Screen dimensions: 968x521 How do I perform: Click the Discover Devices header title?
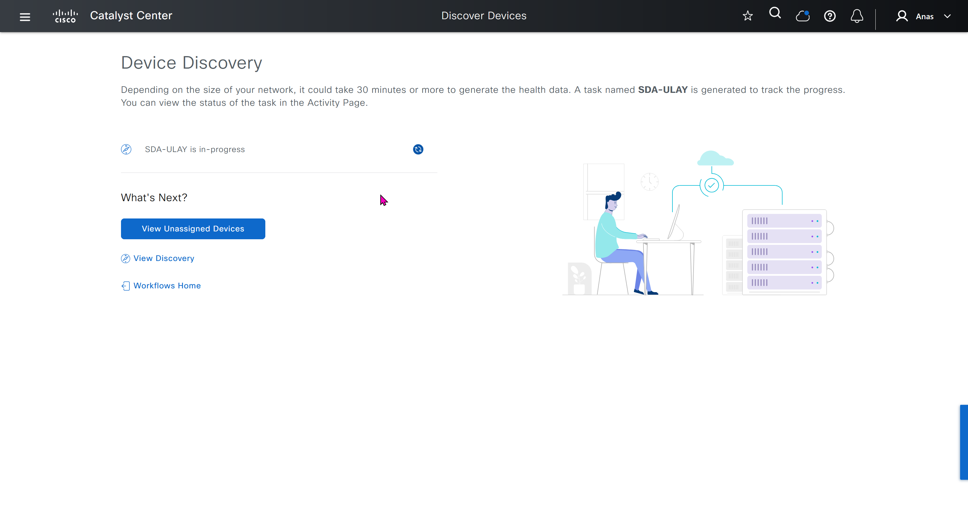pos(484,16)
